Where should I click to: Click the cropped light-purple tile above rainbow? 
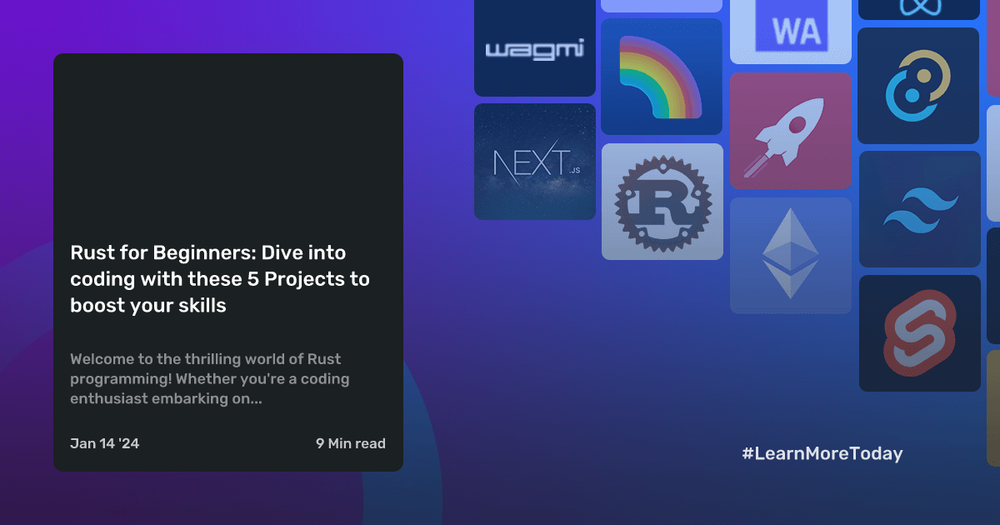point(662,5)
